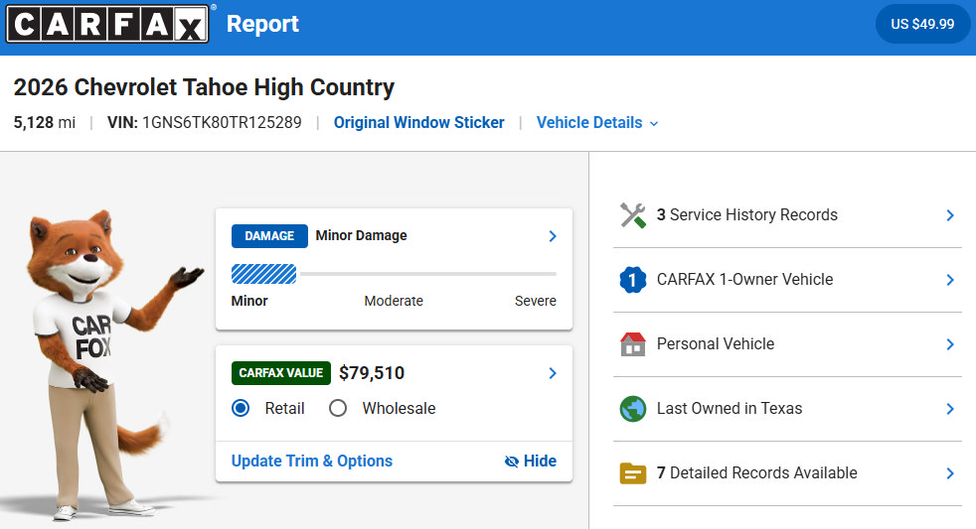Click the US $49.99 price button
The width and height of the screenshot is (976, 529).
922,24
